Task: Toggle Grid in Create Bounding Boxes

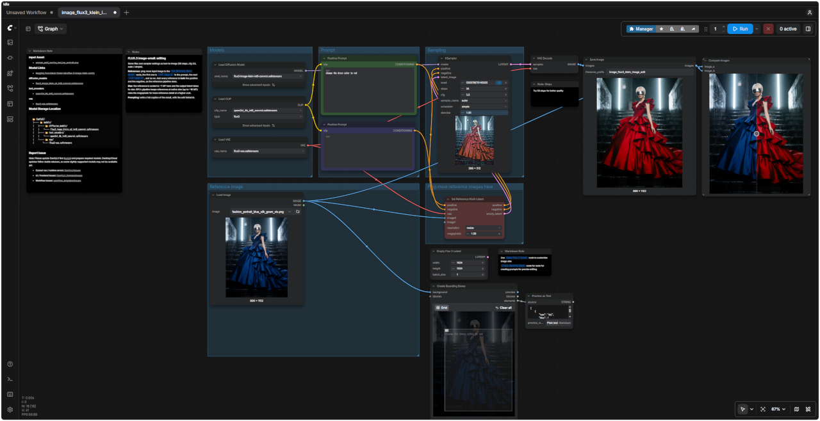Action: (442, 308)
